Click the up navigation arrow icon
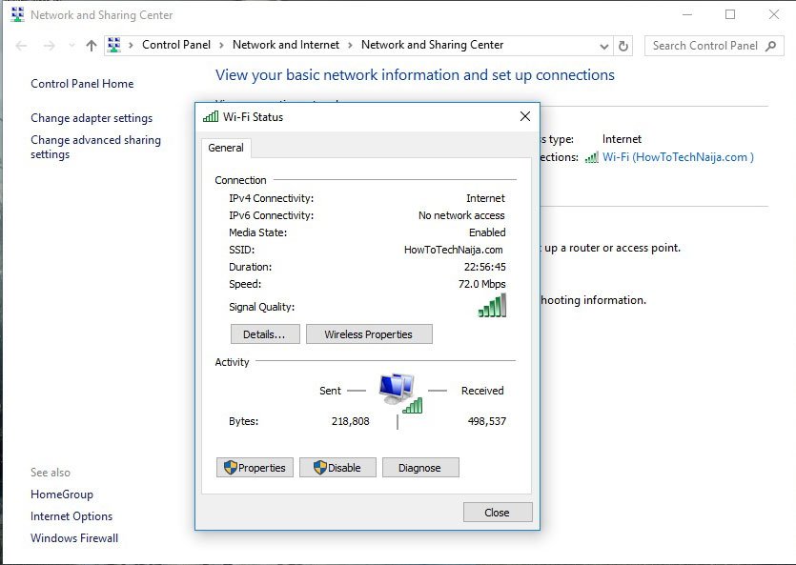The height and width of the screenshot is (565, 796). pyautogui.click(x=90, y=45)
